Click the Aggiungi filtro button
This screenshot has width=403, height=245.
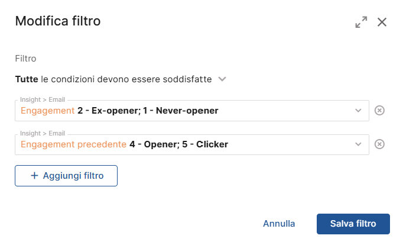[66, 176]
